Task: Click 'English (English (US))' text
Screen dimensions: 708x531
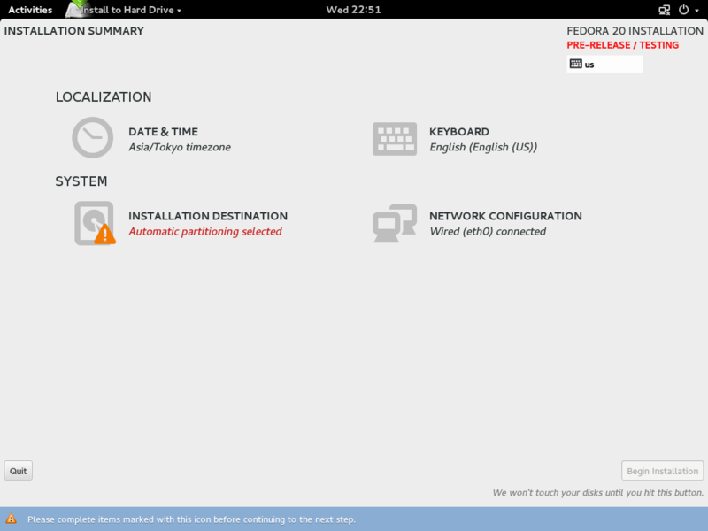Action: click(x=483, y=147)
